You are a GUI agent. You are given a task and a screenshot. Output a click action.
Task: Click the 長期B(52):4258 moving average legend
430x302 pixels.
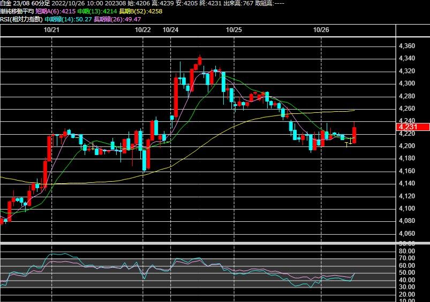click(x=141, y=12)
